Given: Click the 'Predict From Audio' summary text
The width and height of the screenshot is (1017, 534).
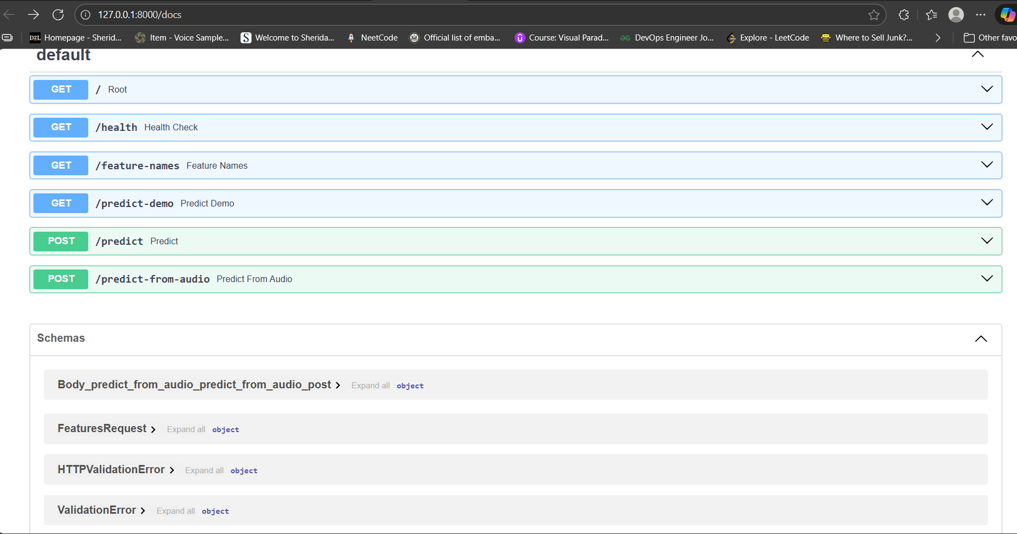Looking at the screenshot, I should (x=254, y=279).
